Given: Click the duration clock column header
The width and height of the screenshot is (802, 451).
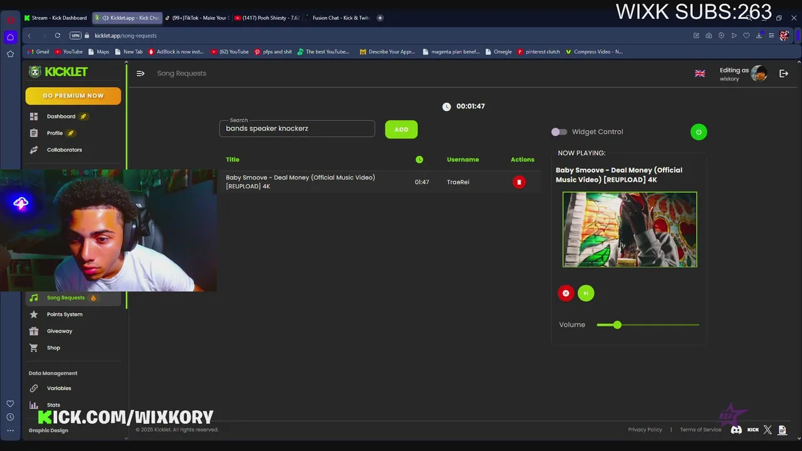Looking at the screenshot, I should click(419, 160).
